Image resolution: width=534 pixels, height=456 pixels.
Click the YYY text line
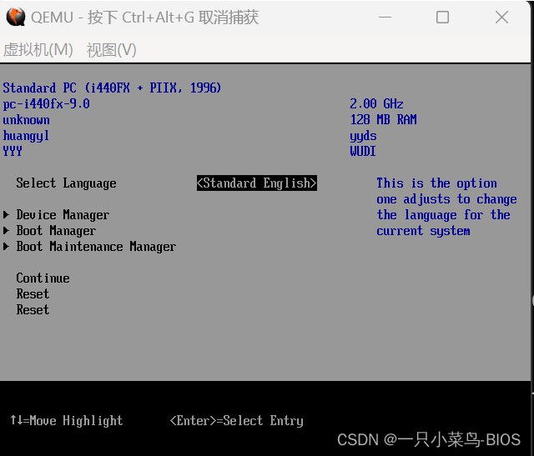(x=13, y=151)
